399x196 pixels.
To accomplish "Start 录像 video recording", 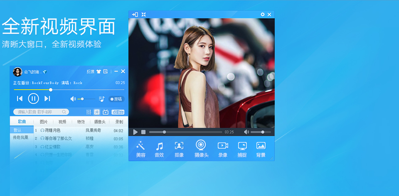I will point(223,149).
